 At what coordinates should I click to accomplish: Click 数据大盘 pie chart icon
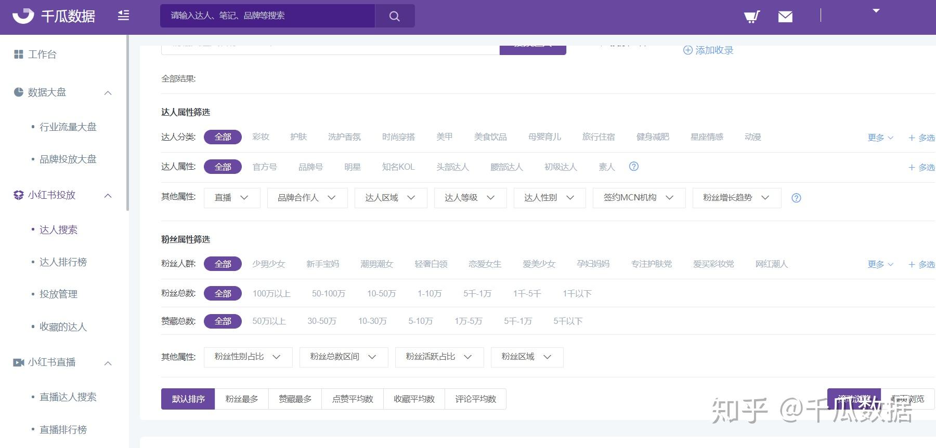click(x=18, y=92)
